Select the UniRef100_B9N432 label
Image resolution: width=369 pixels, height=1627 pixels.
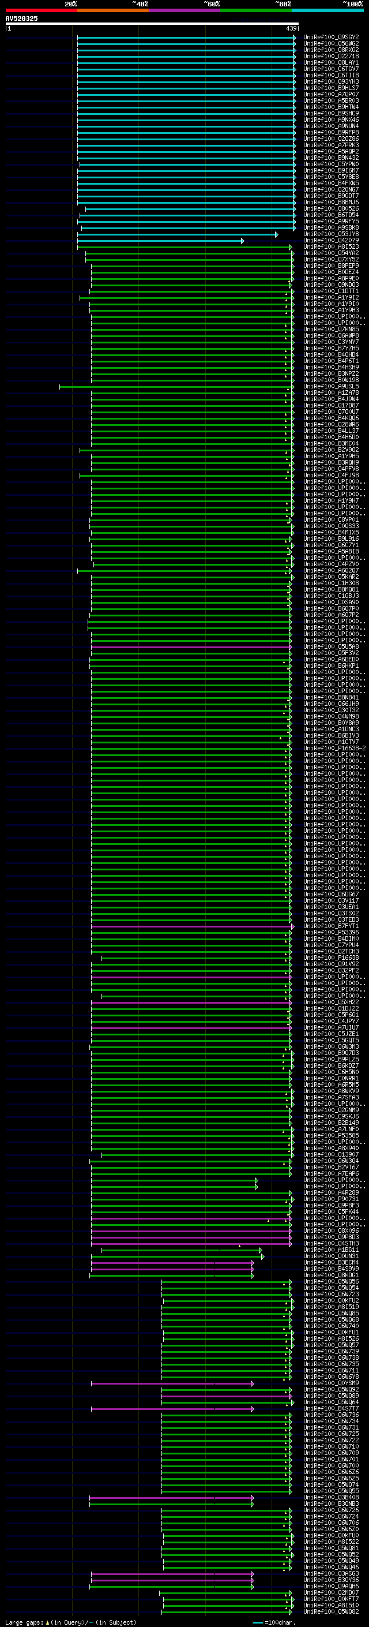(331, 158)
